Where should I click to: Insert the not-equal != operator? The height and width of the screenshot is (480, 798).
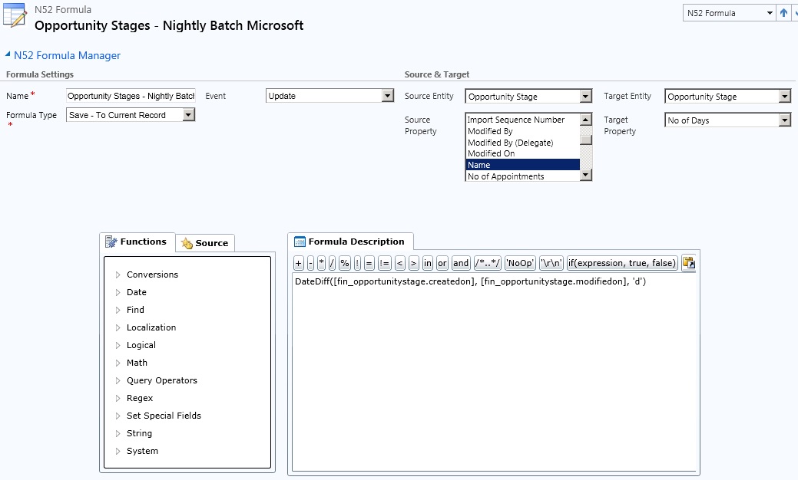384,263
